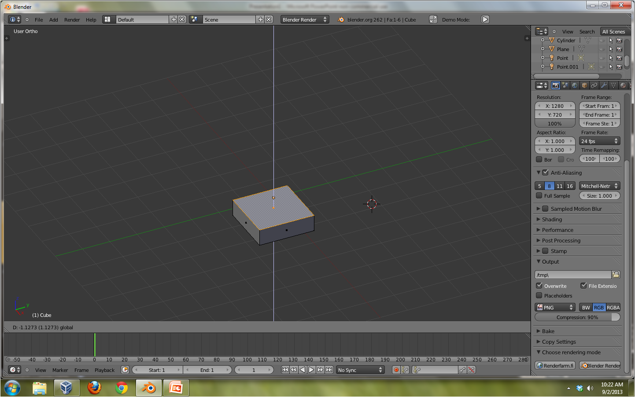
Task: Toggle renderability camera for Point.001
Action: click(x=619, y=67)
